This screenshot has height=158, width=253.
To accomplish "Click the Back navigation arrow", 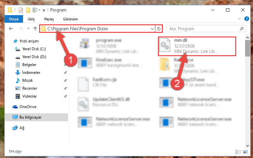I will pyautogui.click(x=11, y=29).
